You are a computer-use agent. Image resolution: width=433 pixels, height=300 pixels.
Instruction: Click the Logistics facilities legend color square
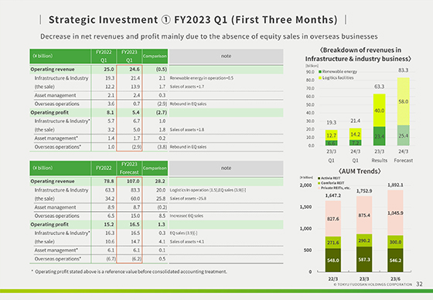click(x=320, y=78)
